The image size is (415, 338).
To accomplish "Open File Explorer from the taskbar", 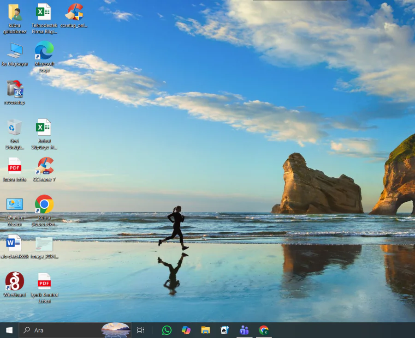I will pyautogui.click(x=205, y=330).
